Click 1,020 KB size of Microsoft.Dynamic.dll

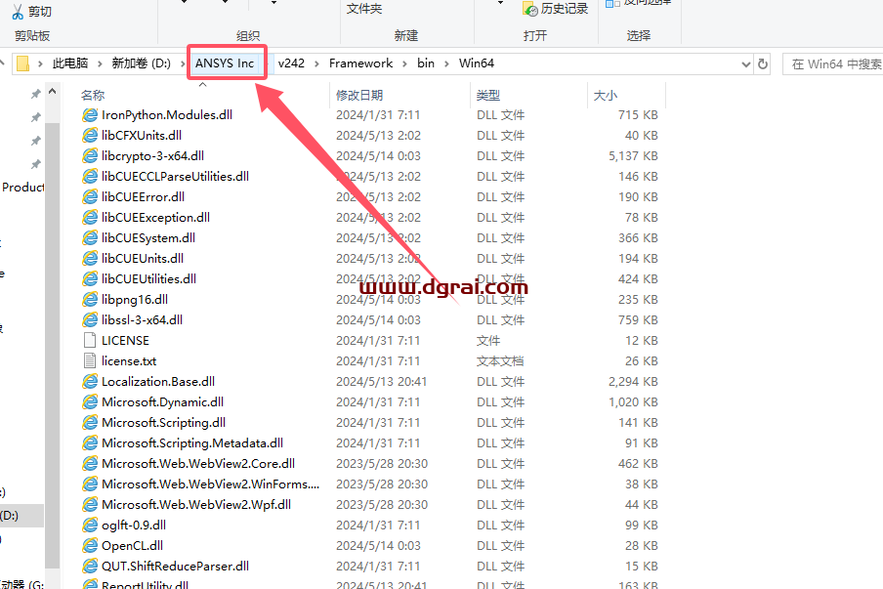coord(633,402)
